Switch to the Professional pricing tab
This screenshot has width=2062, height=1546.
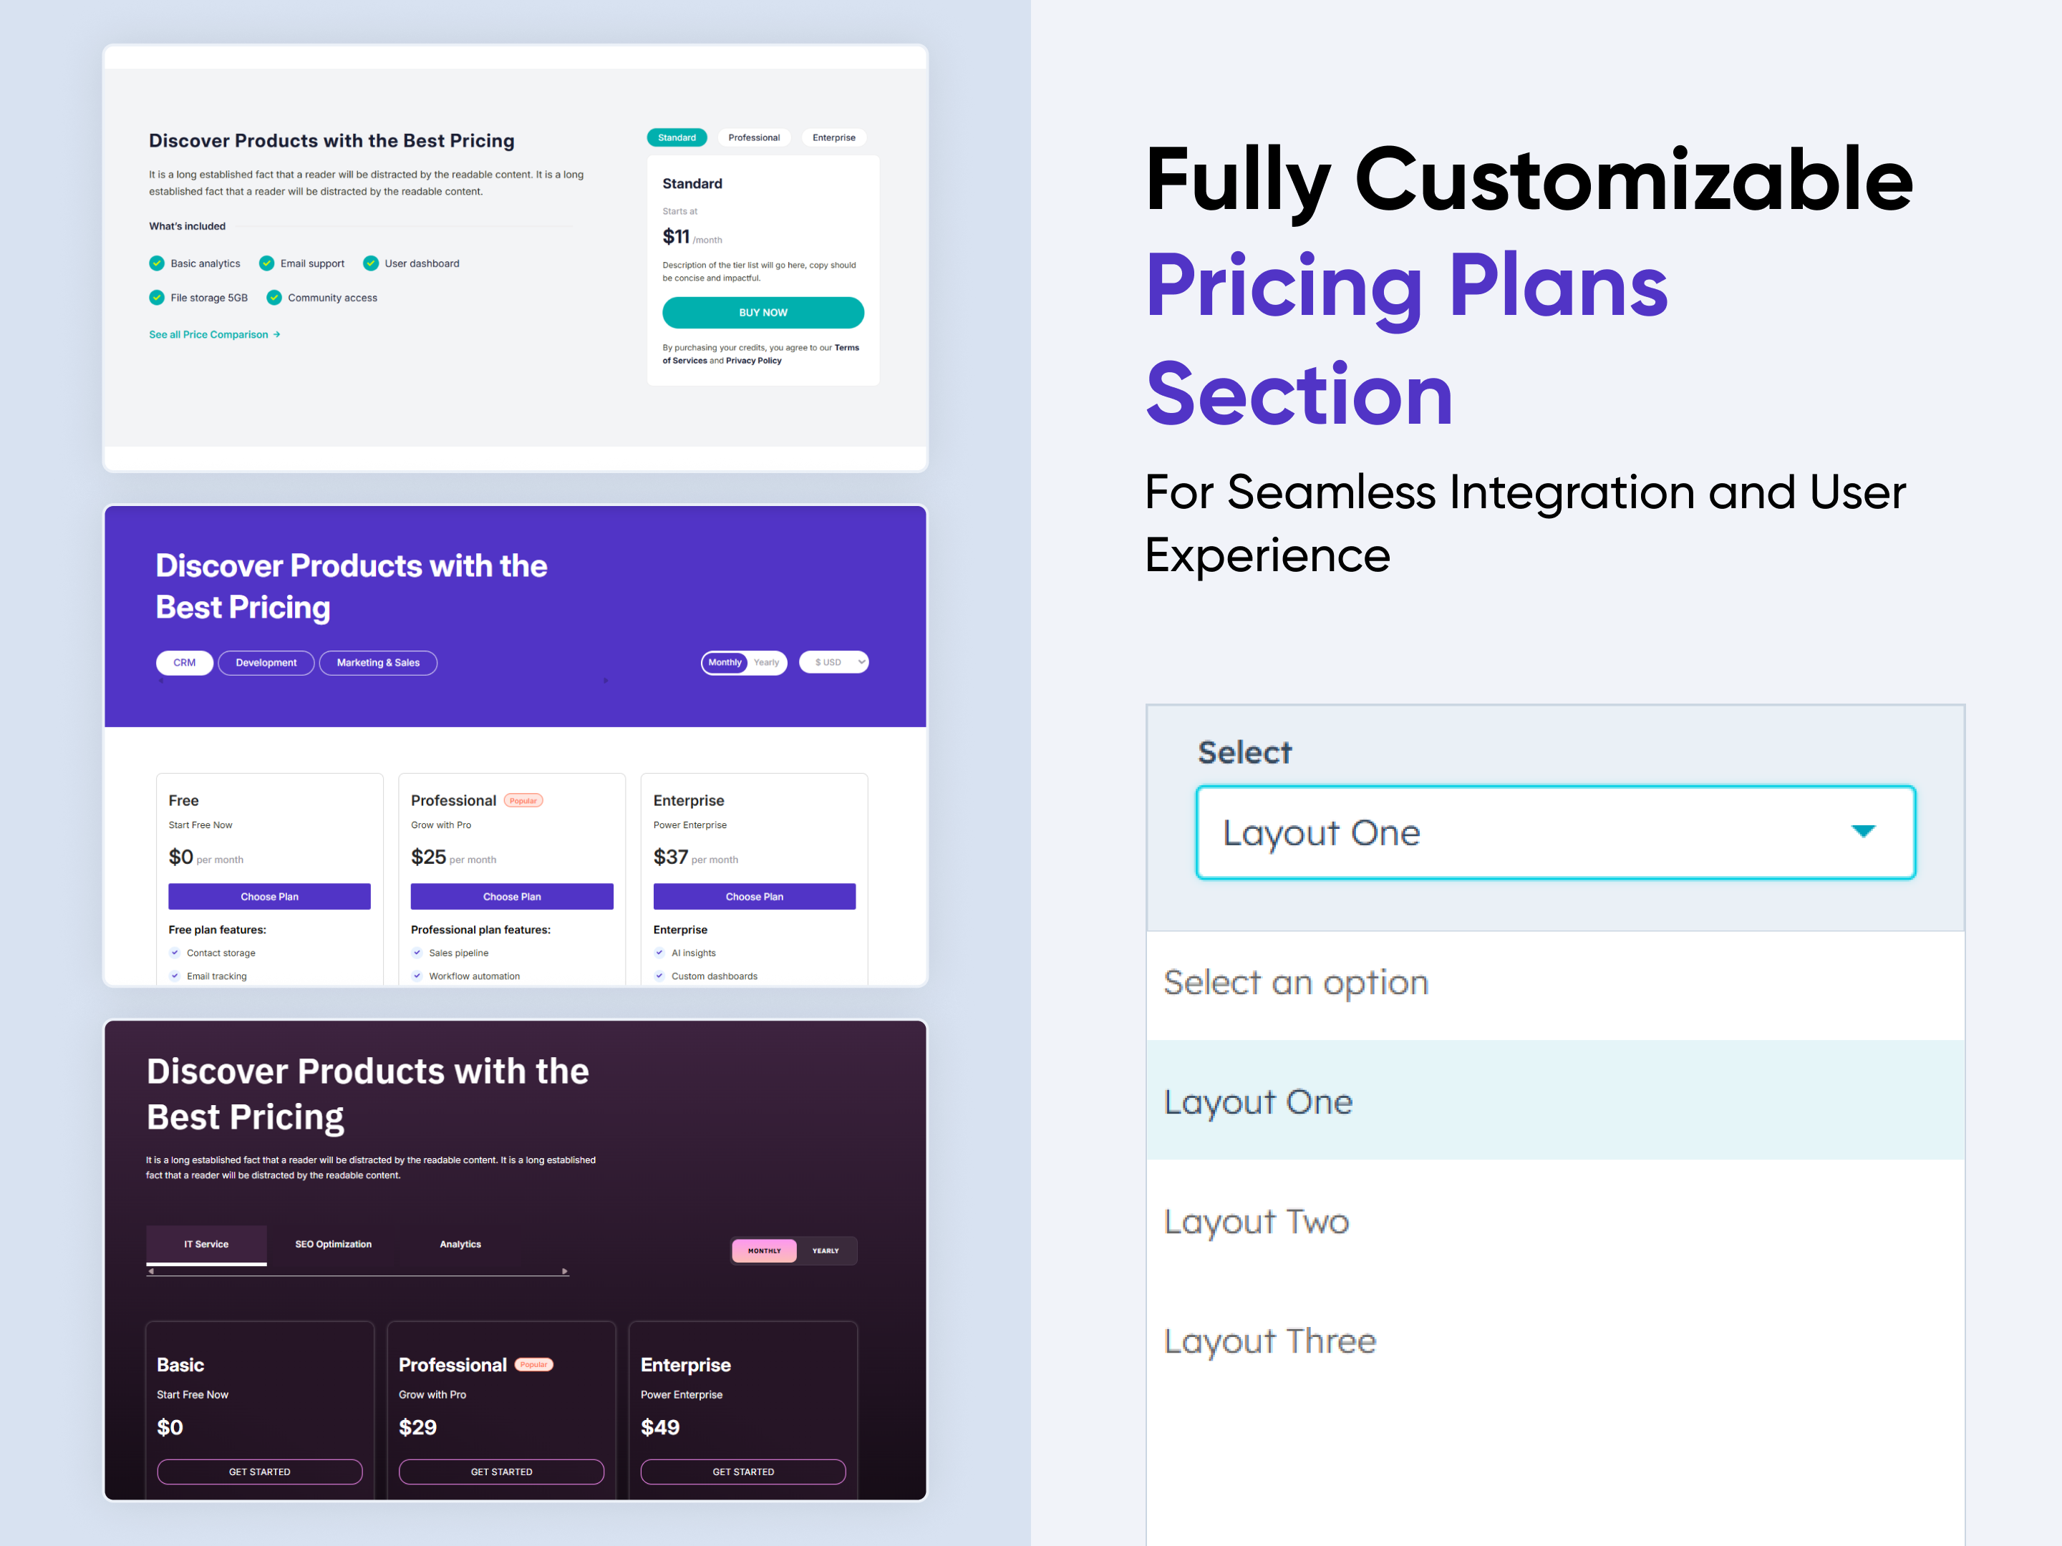click(x=753, y=138)
